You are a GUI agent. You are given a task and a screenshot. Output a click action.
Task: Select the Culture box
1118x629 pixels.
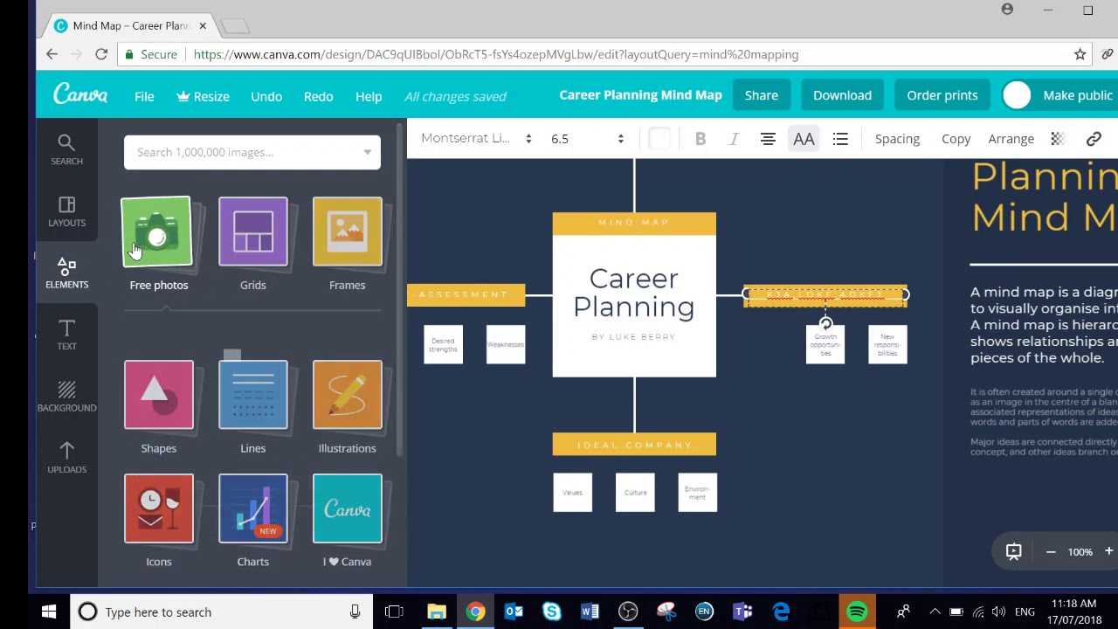tap(635, 493)
